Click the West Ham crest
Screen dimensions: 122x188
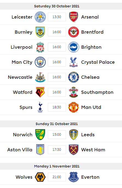click(x=74, y=150)
